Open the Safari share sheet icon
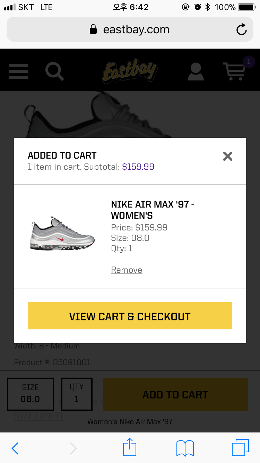Screen dimensions: 260x463 tap(130, 447)
